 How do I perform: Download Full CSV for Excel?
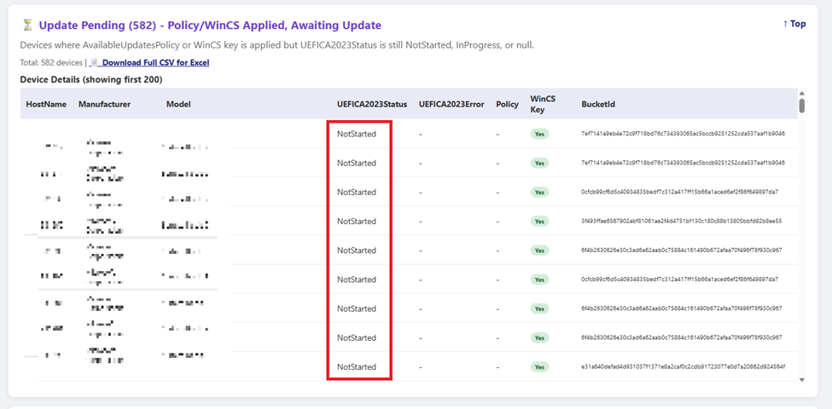tap(155, 62)
